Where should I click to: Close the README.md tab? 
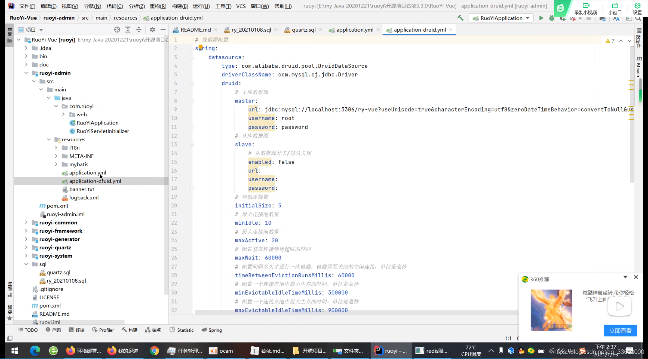(216, 29)
